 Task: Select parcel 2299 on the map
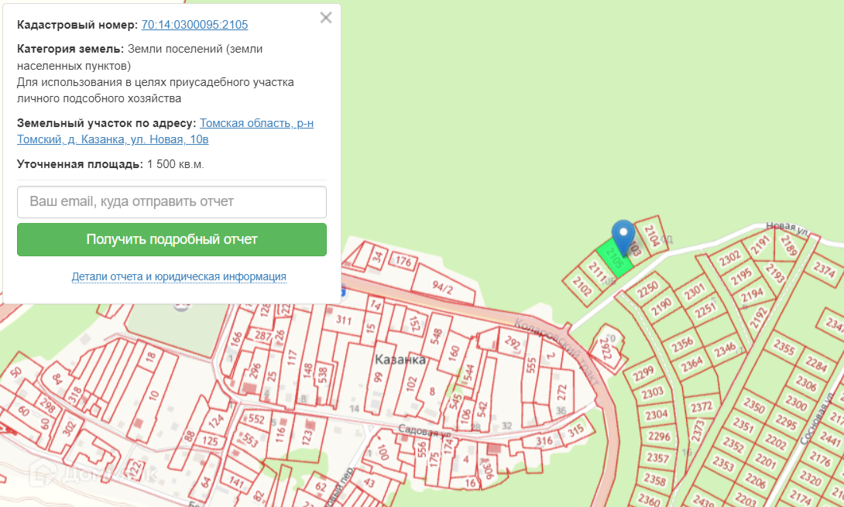643,373
